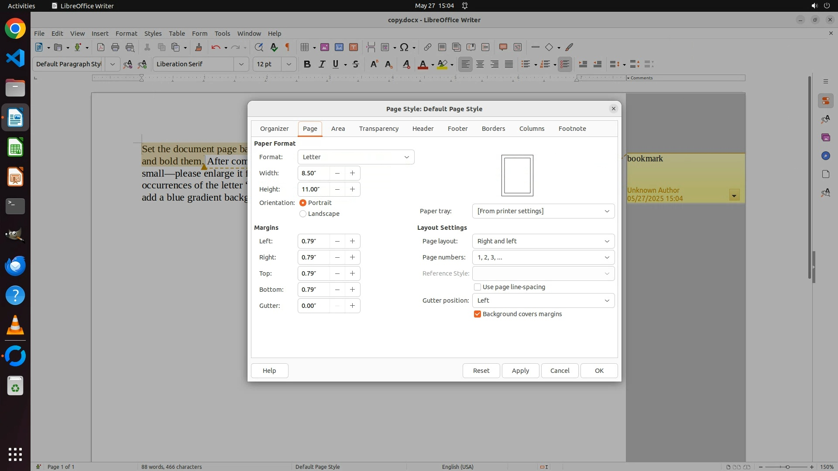
Task: Increase the Left margin with plus stepper
Action: pyautogui.click(x=352, y=241)
